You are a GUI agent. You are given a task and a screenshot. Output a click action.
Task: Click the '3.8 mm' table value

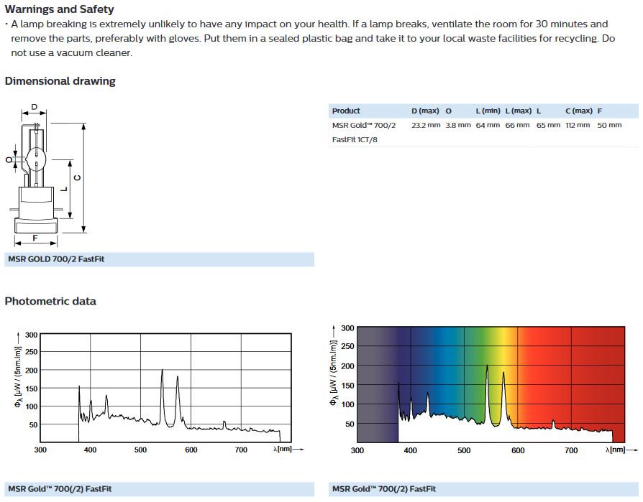[458, 125]
